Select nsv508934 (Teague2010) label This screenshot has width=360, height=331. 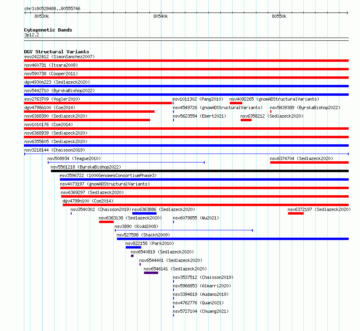(74, 158)
